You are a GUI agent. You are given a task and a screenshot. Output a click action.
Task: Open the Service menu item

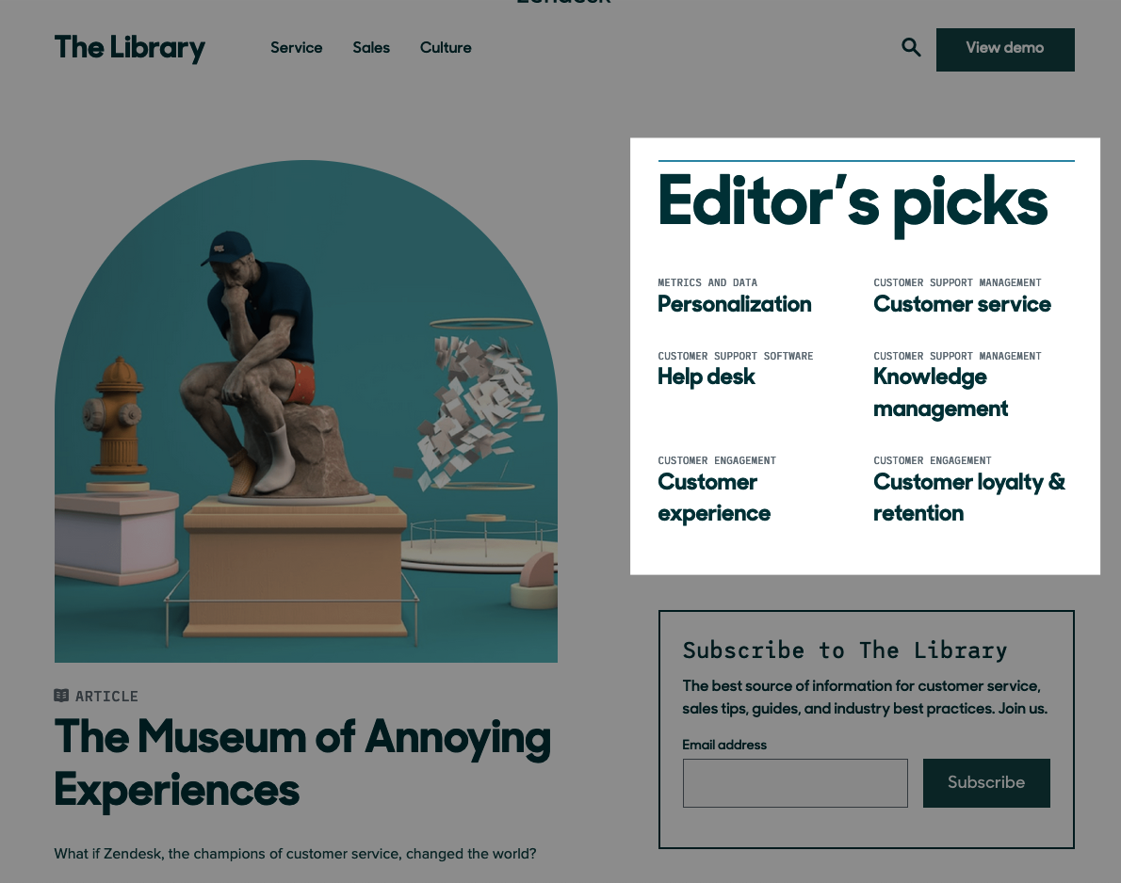point(296,48)
